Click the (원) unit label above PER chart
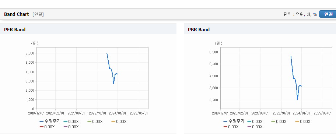This screenshot has height=134, width=336. [35, 43]
